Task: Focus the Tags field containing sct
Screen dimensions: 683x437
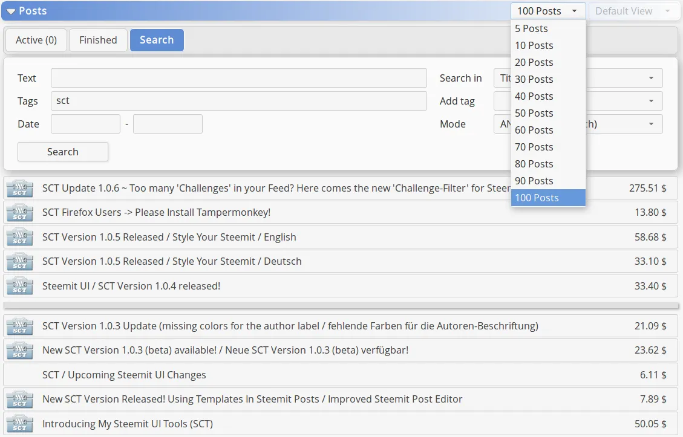Action: (239, 101)
